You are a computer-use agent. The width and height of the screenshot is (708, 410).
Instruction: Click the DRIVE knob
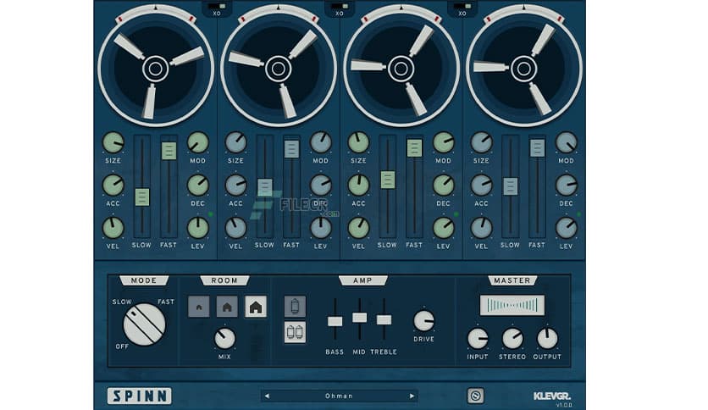click(424, 320)
